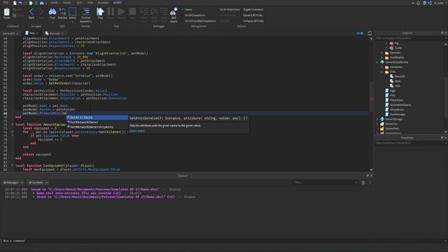Click Go to Script Error
This screenshot has width=448, height=252.
pyautogui.click(x=230, y=9)
